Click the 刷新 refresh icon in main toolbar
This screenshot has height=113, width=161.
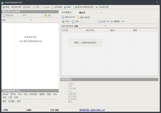pos(3,7)
